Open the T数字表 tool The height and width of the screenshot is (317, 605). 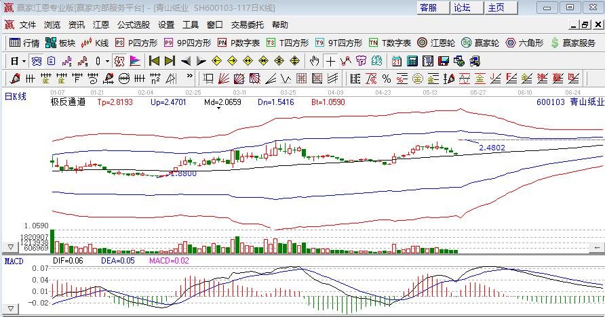coord(390,43)
